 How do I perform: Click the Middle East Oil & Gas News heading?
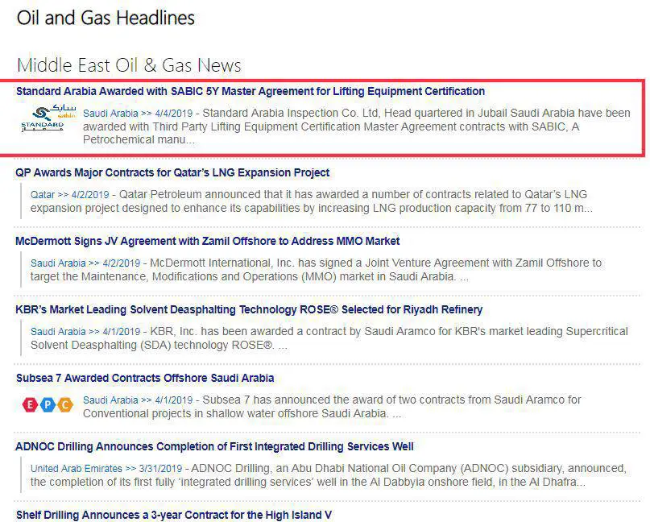(129, 65)
